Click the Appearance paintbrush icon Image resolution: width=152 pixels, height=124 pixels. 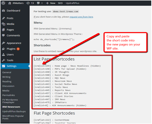[x=4, y=43]
